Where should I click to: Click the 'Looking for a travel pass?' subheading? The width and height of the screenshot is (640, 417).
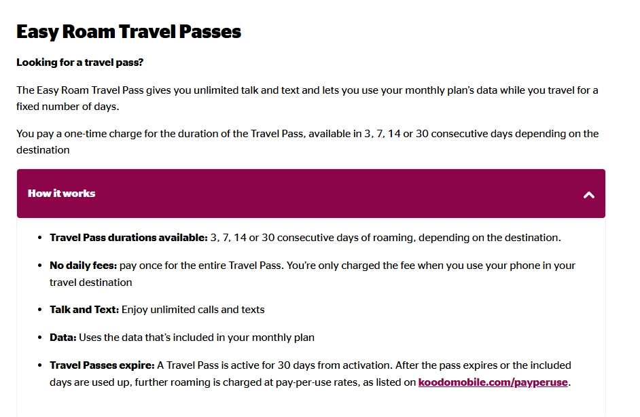click(x=79, y=62)
